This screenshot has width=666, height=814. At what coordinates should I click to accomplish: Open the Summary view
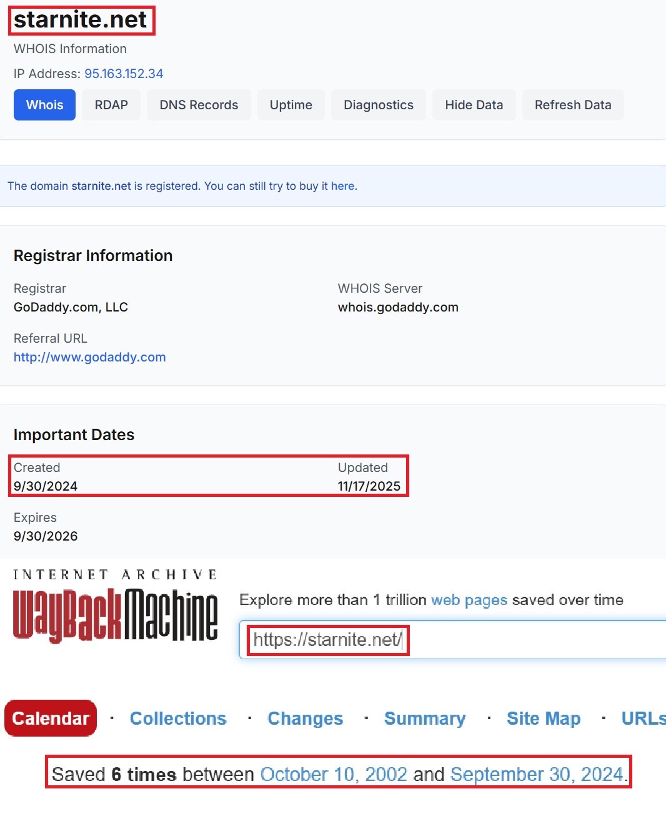pyautogui.click(x=425, y=718)
